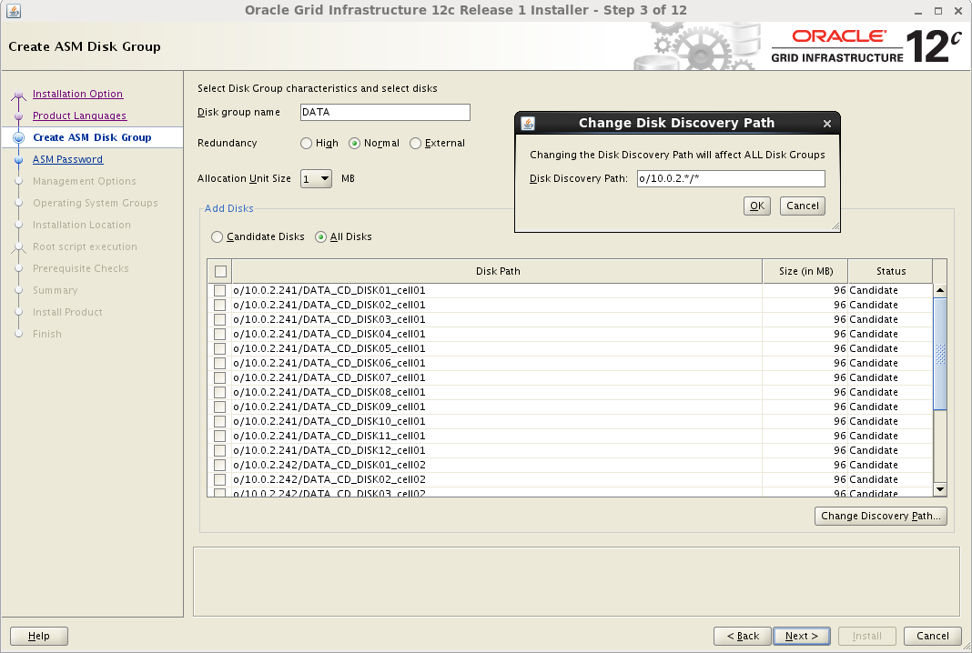This screenshot has width=972, height=653.
Task: Tick the select-all checkbox in table header
Action: (220, 271)
